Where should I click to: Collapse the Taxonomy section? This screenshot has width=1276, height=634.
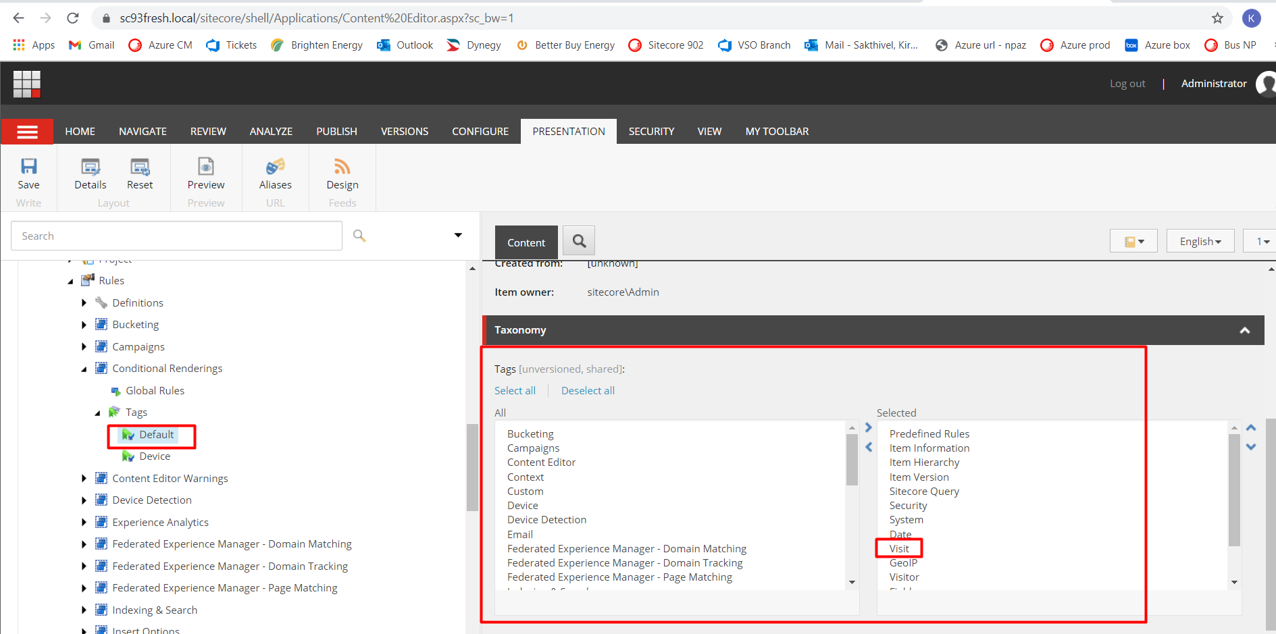pos(1244,330)
